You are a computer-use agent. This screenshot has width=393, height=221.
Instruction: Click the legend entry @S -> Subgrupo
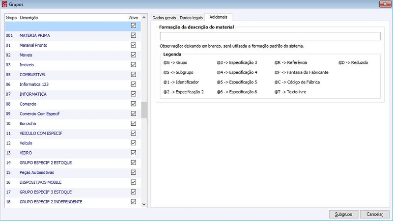178,72
